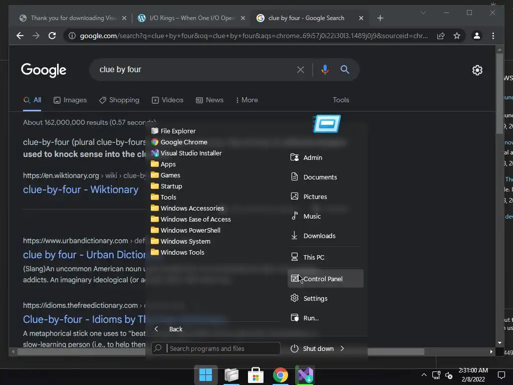Close the I/O Rings tab

point(243,18)
